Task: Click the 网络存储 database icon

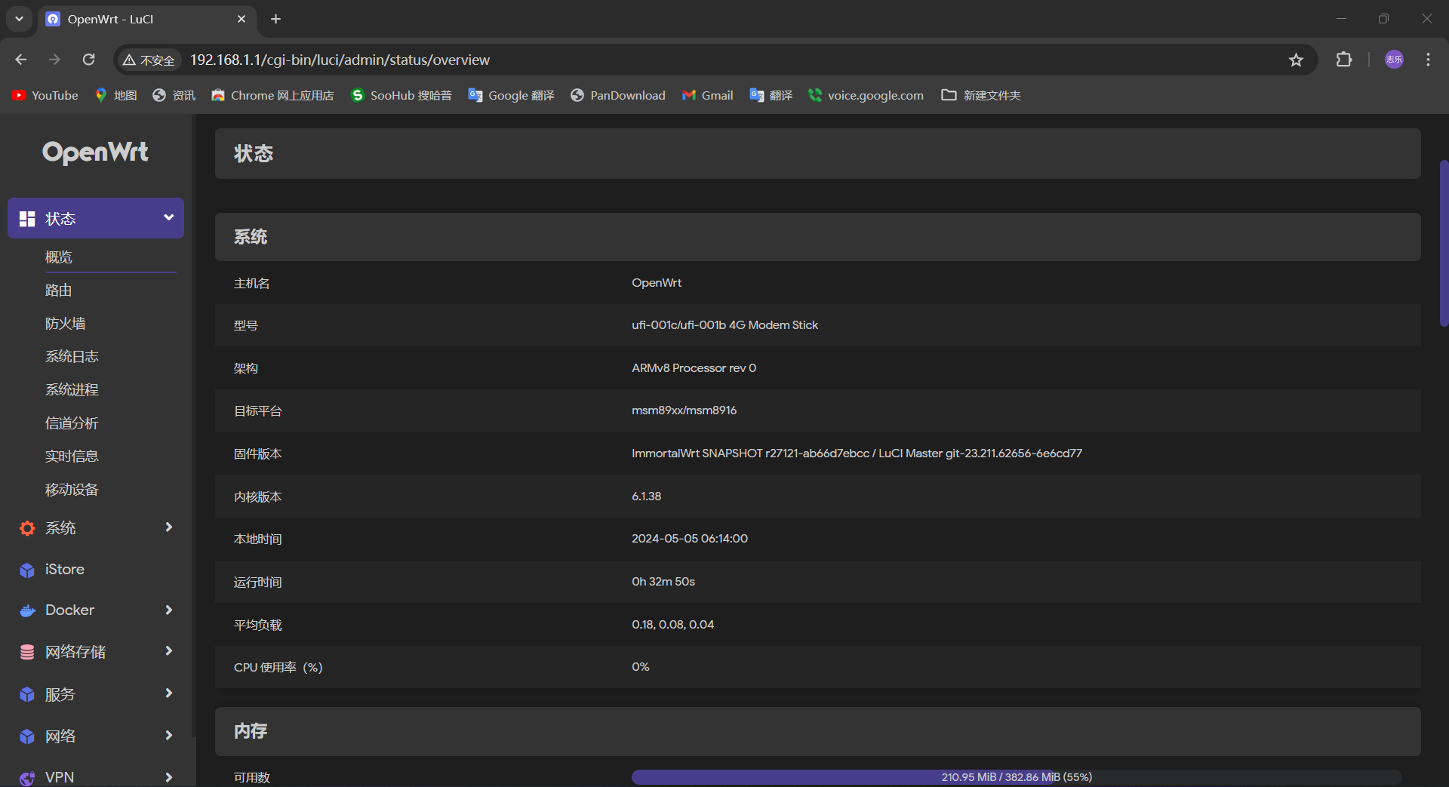Action: click(x=27, y=652)
